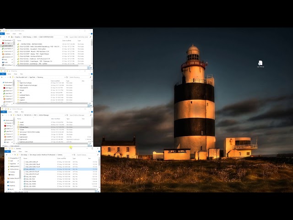Click horizontal scrollbar in top Dropbox window

[48, 66]
